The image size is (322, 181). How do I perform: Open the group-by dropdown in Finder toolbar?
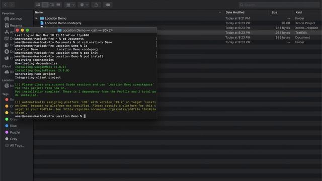70,5
